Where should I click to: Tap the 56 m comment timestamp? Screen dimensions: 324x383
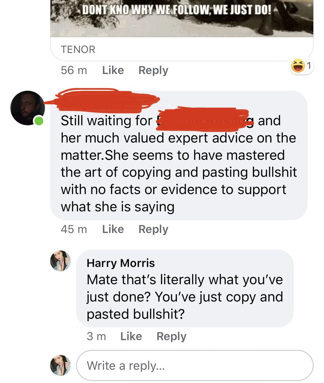(x=74, y=70)
